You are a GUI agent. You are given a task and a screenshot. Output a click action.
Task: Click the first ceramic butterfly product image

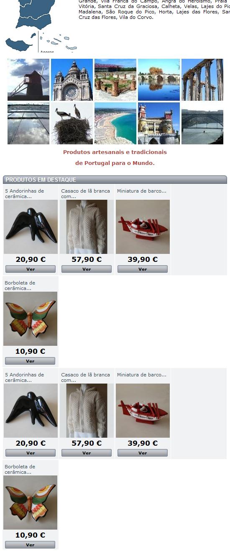pyautogui.click(x=31, y=319)
